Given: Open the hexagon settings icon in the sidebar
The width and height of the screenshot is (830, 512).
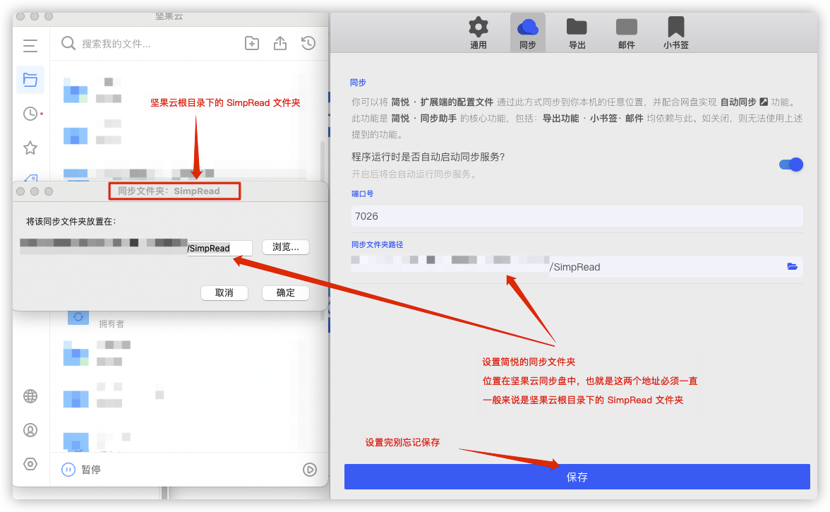Looking at the screenshot, I should pyautogui.click(x=30, y=465).
